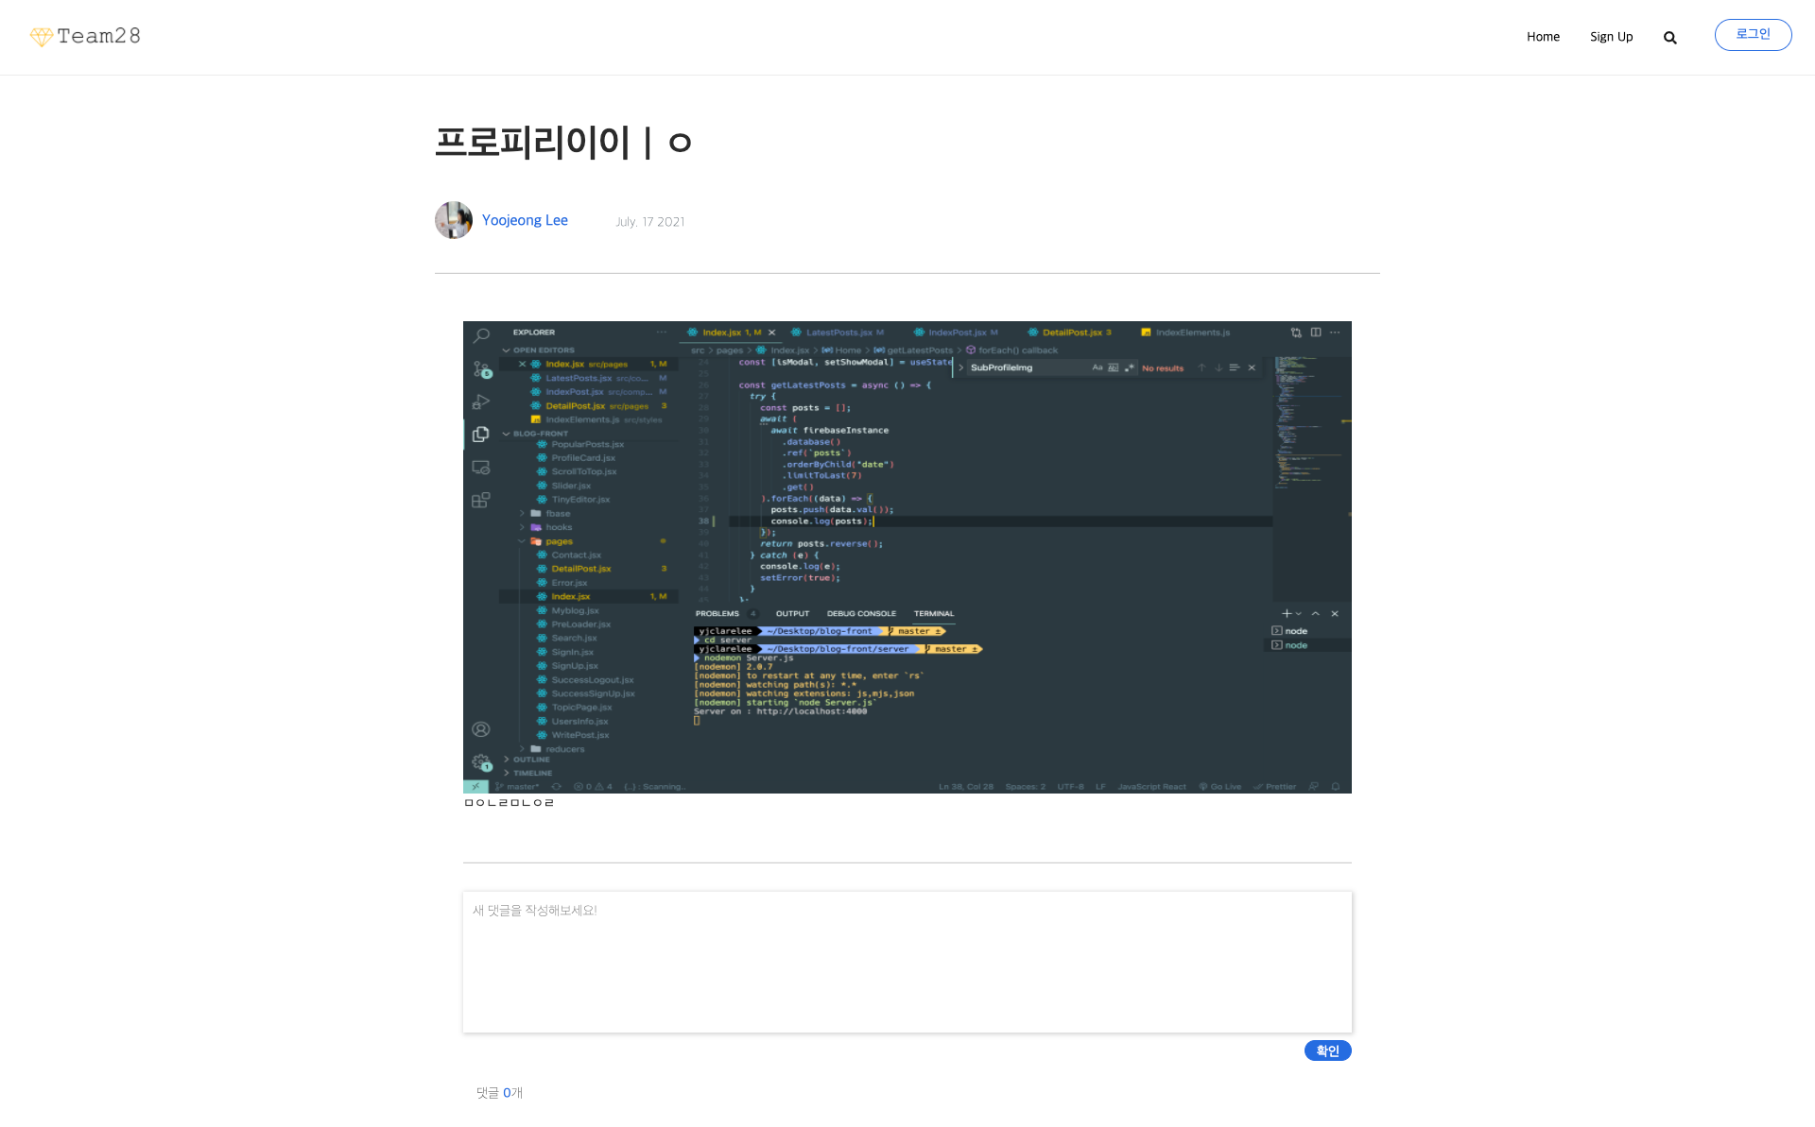
Task: Click the Extensions icon in activity bar
Action: click(481, 500)
